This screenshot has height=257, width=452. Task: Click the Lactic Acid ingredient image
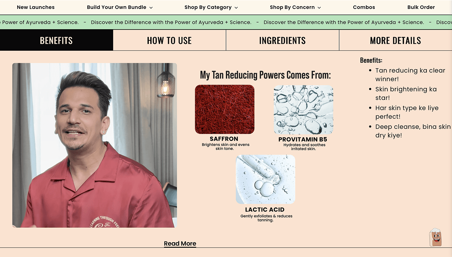(x=265, y=179)
